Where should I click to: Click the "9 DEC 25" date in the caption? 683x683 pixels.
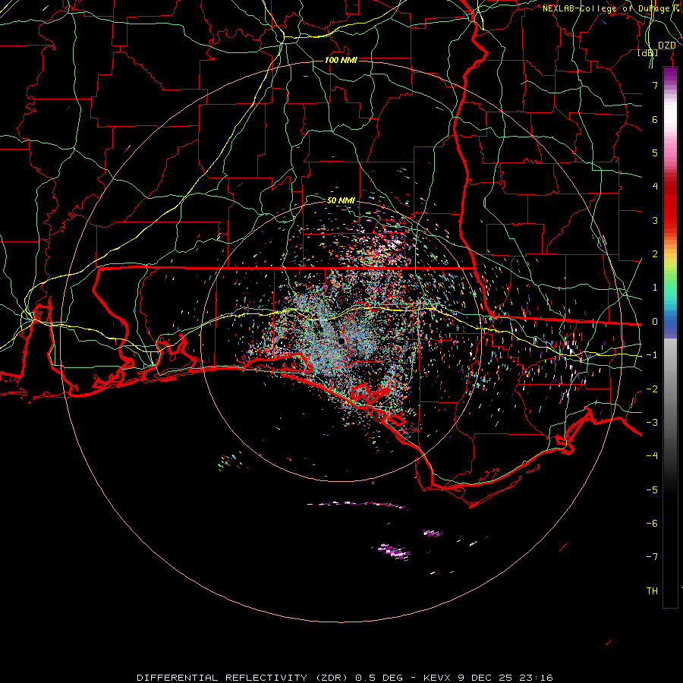click(x=484, y=678)
